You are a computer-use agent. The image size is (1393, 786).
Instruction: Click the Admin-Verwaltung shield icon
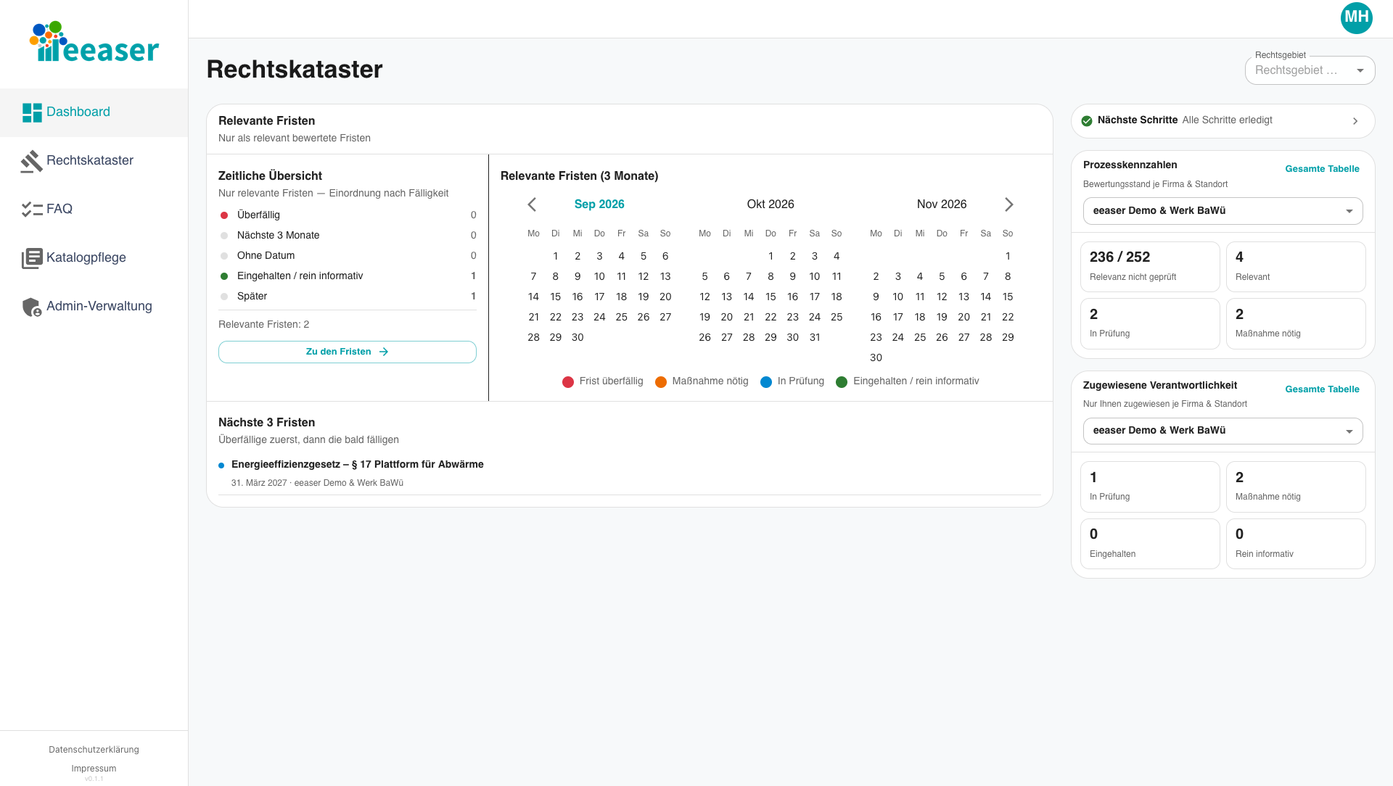32,307
